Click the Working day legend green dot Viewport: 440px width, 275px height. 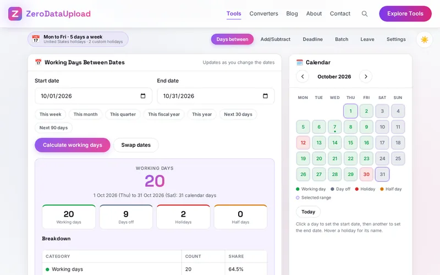(x=298, y=189)
